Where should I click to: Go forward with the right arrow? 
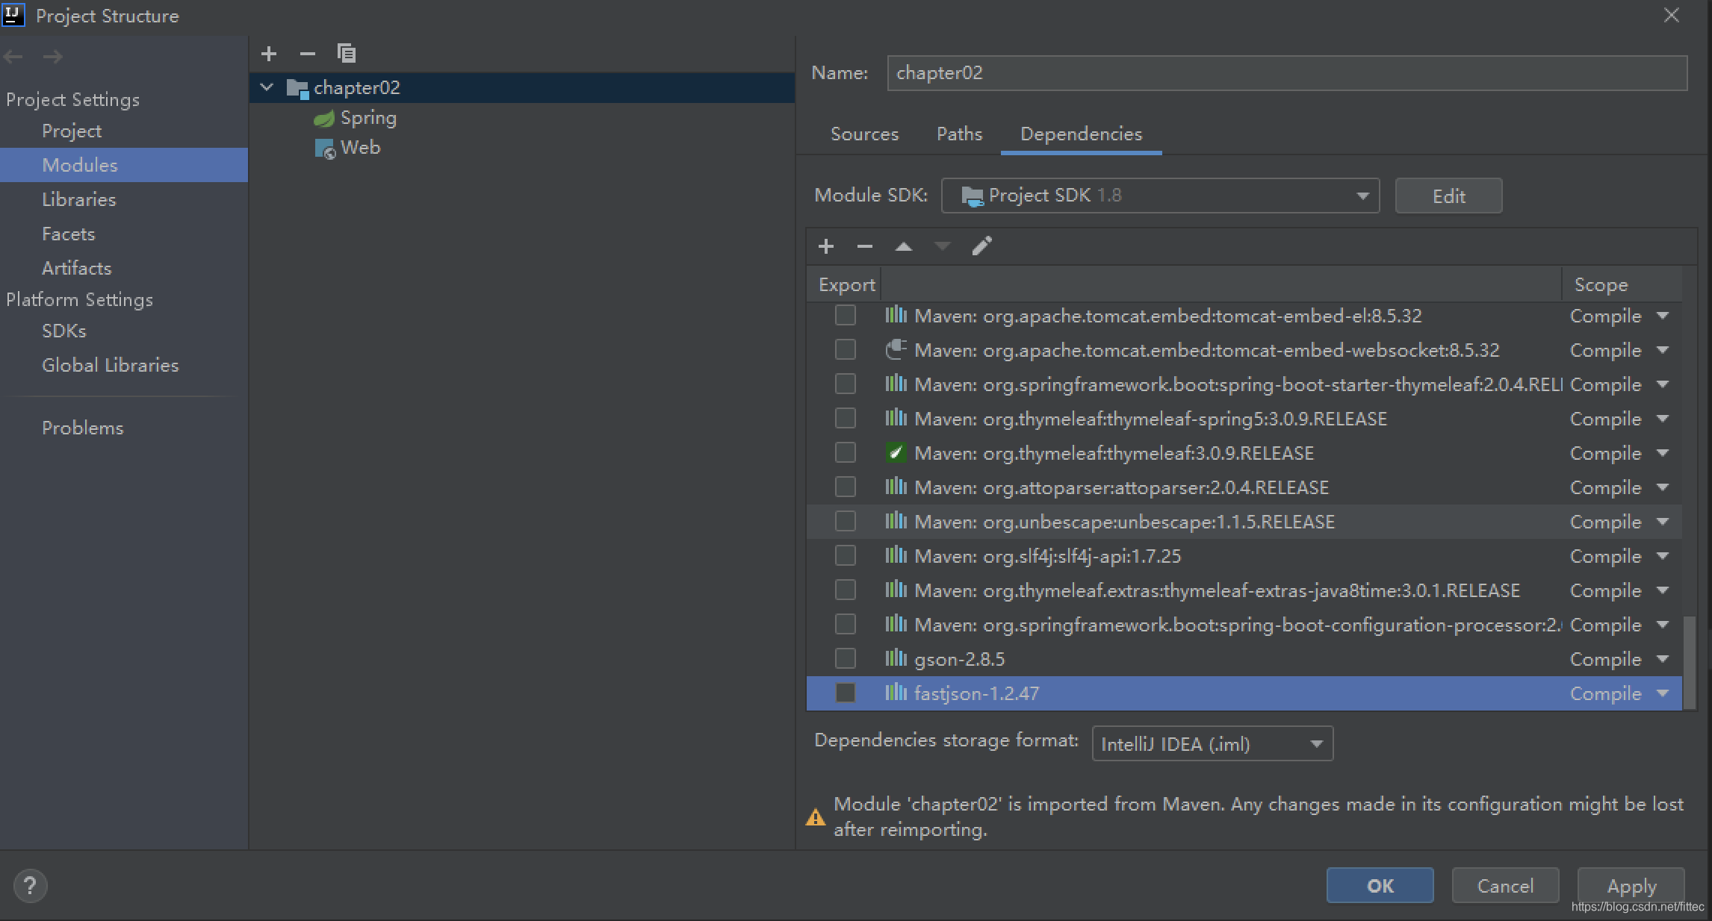tap(52, 57)
